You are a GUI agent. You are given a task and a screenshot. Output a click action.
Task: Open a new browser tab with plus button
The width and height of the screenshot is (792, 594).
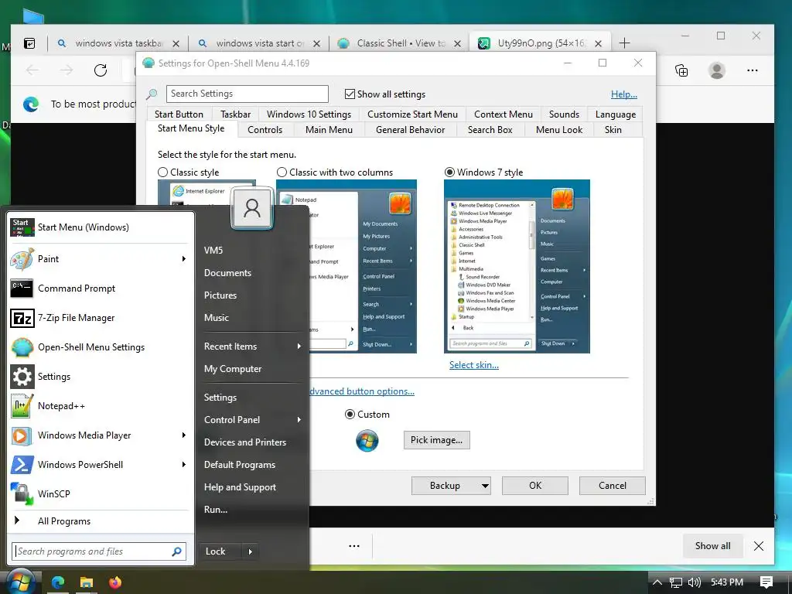pyautogui.click(x=624, y=43)
